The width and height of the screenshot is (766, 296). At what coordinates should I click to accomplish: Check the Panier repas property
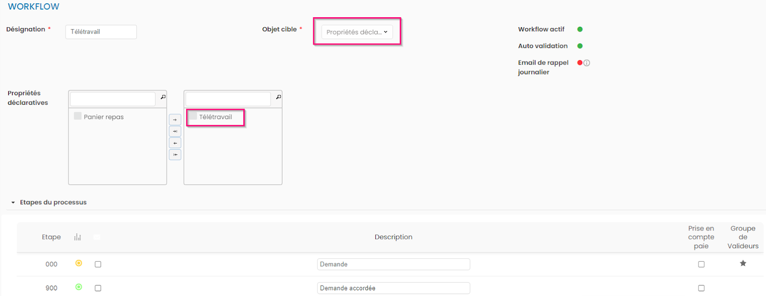(x=78, y=116)
